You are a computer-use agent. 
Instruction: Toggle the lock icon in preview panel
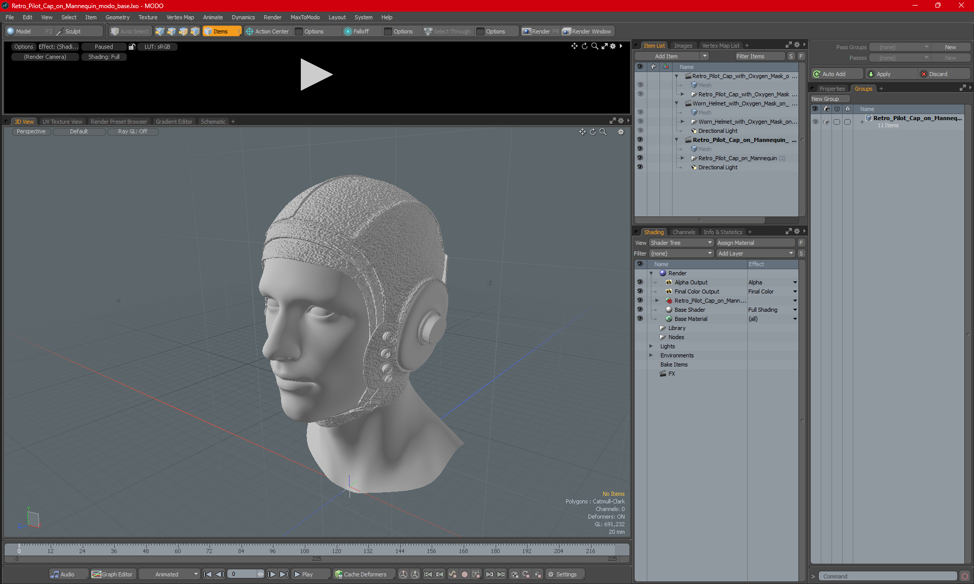(132, 47)
